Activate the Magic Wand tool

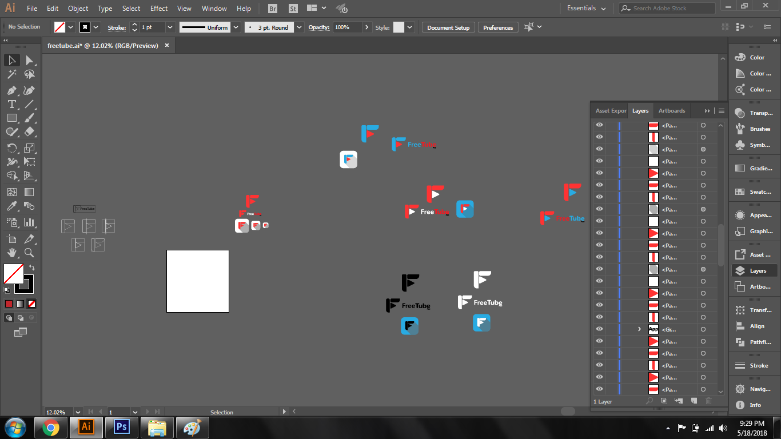pyautogui.click(x=11, y=74)
